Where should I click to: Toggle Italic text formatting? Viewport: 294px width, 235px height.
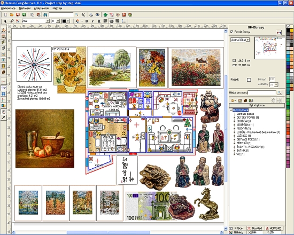pos(92,21)
